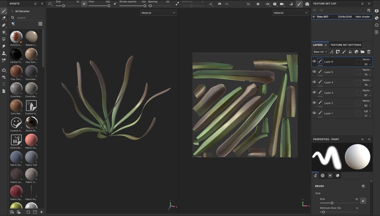The width and height of the screenshot is (380, 216).
Task: Add a folder in the Layers panel
Action: tap(362, 52)
